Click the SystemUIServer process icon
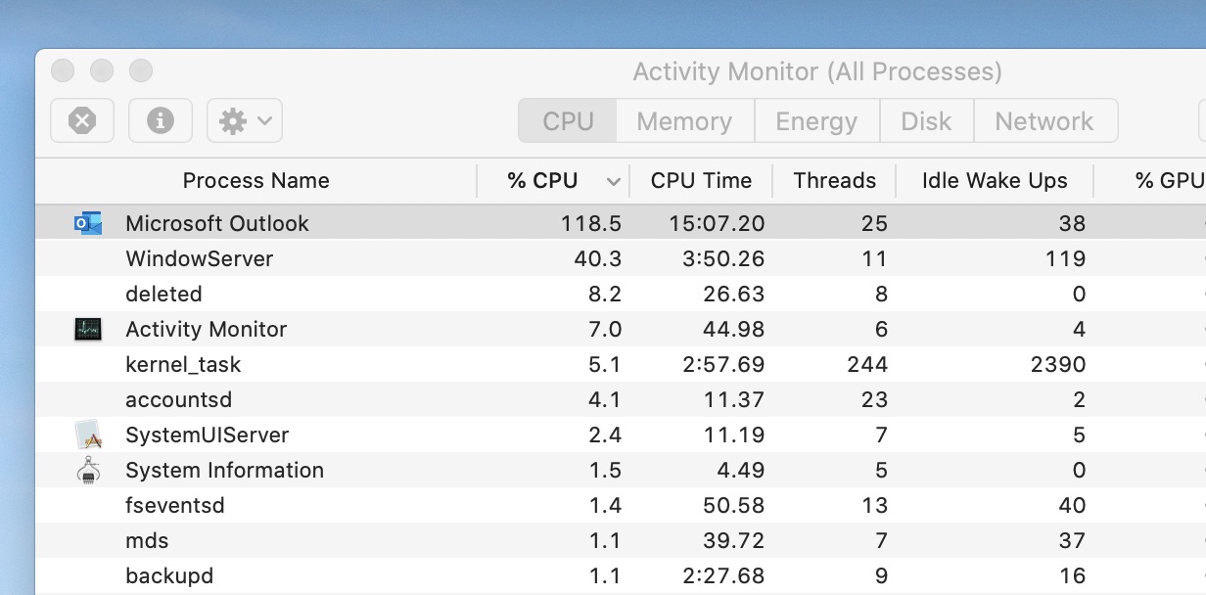Viewport: 1206px width, 595px height. [x=88, y=435]
